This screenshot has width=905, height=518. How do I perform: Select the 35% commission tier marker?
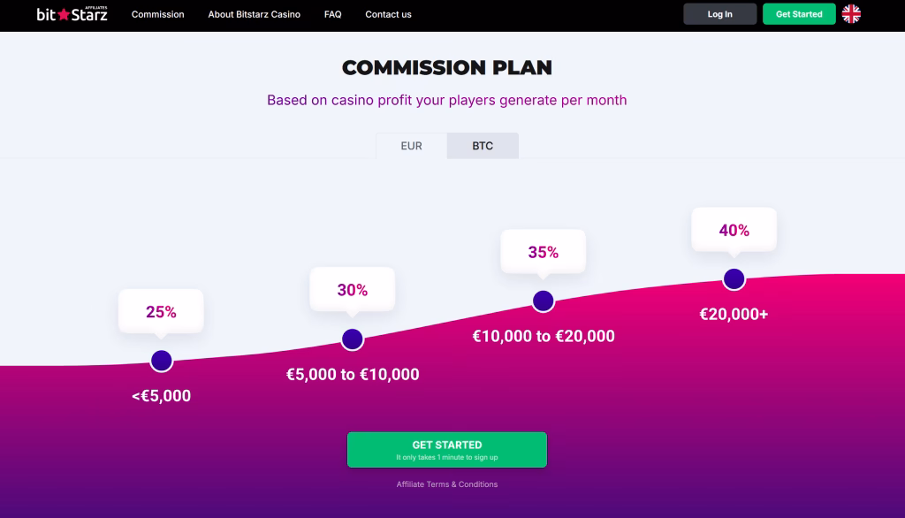[x=544, y=301]
